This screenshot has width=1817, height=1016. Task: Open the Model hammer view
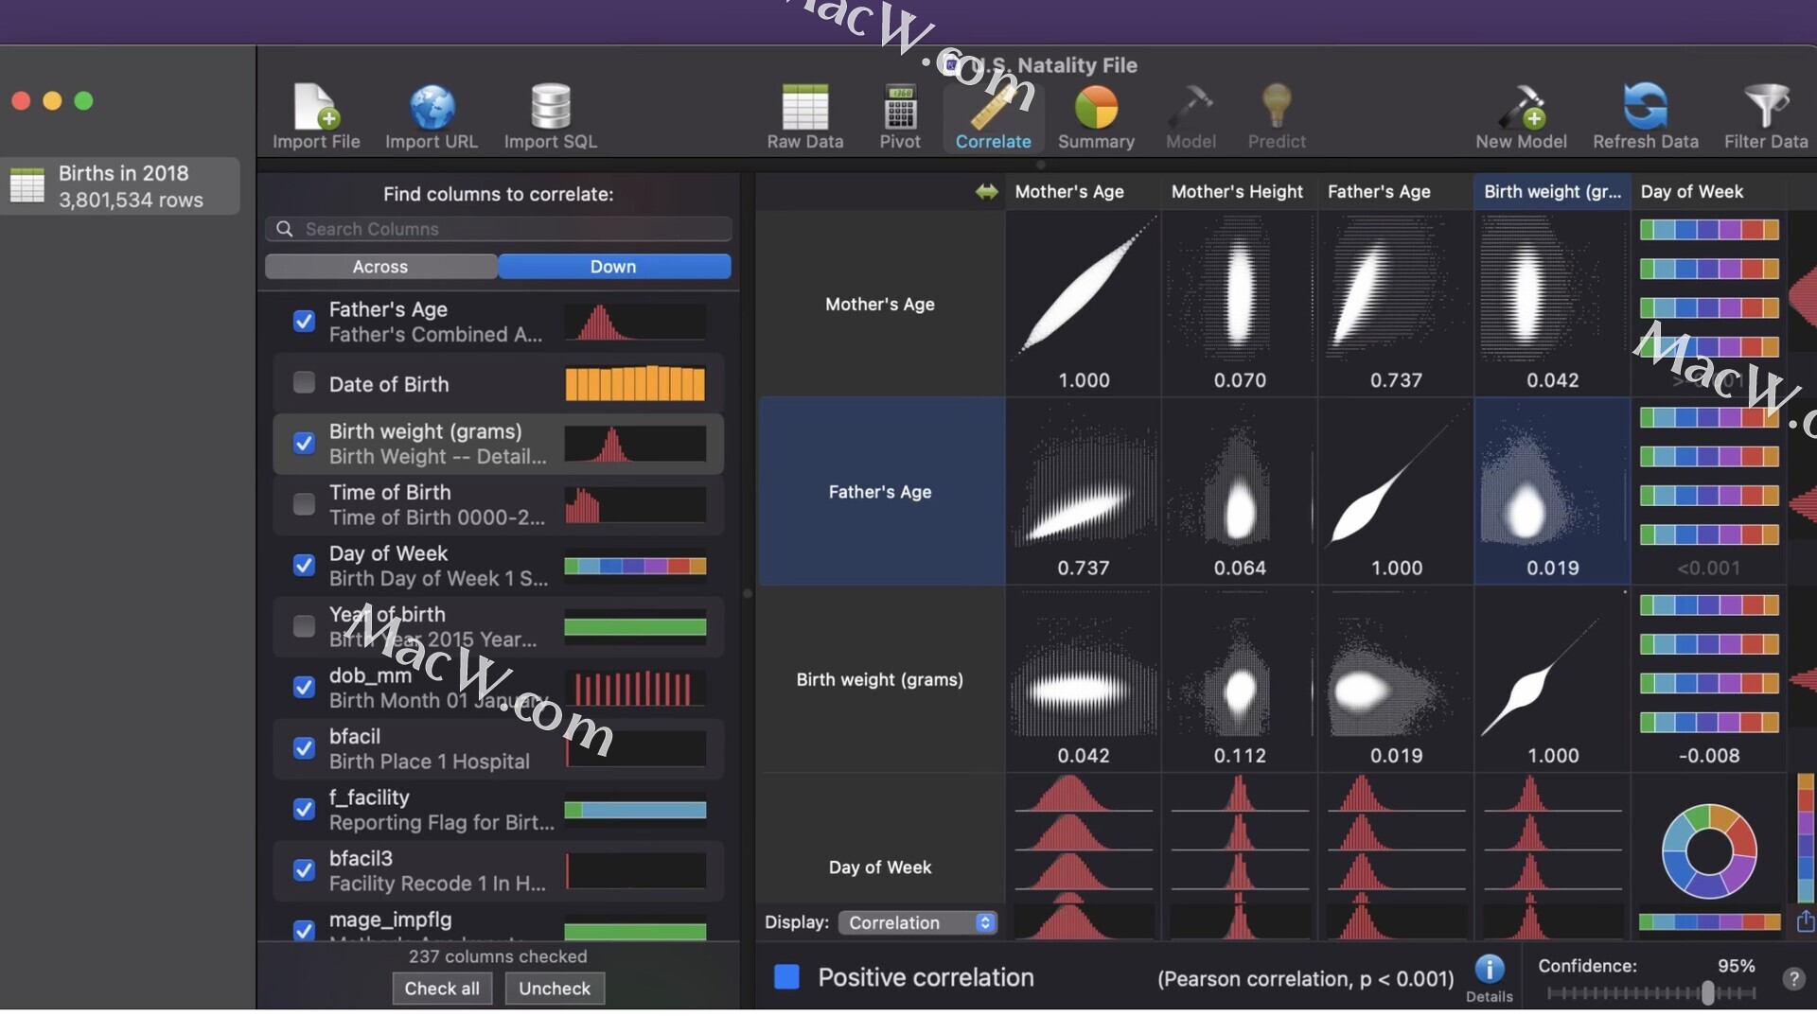coord(1191,117)
